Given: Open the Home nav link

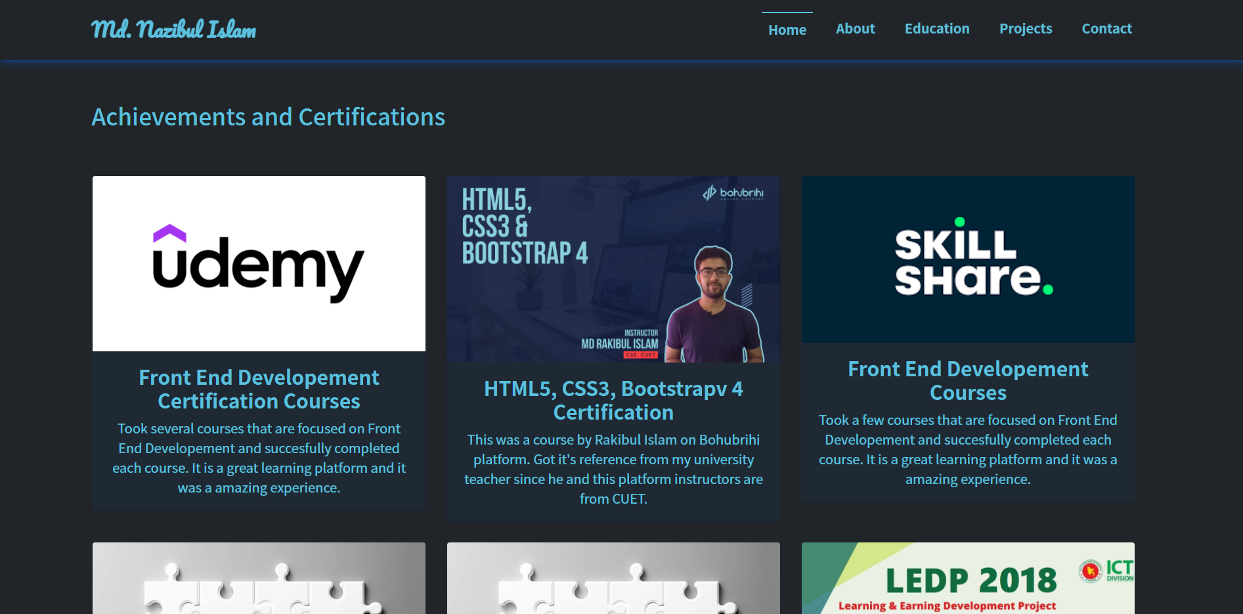Looking at the screenshot, I should pyautogui.click(x=787, y=30).
